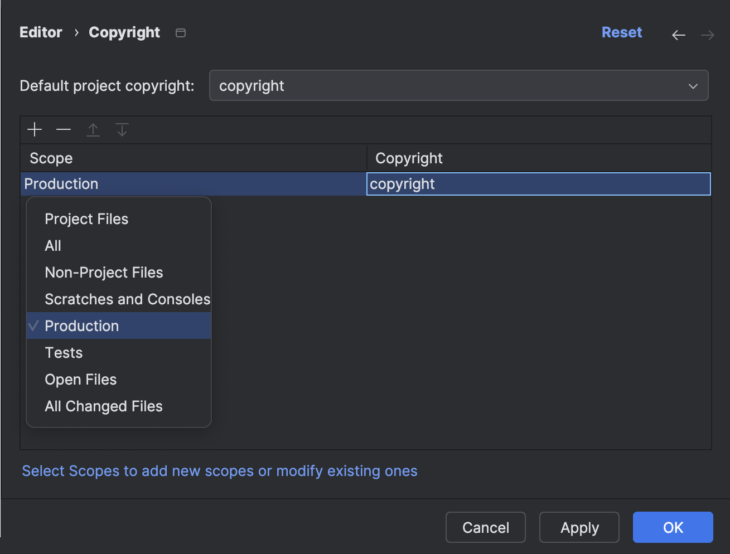Select the All Changed Files scope option
Screen dimensions: 730x554
point(103,406)
